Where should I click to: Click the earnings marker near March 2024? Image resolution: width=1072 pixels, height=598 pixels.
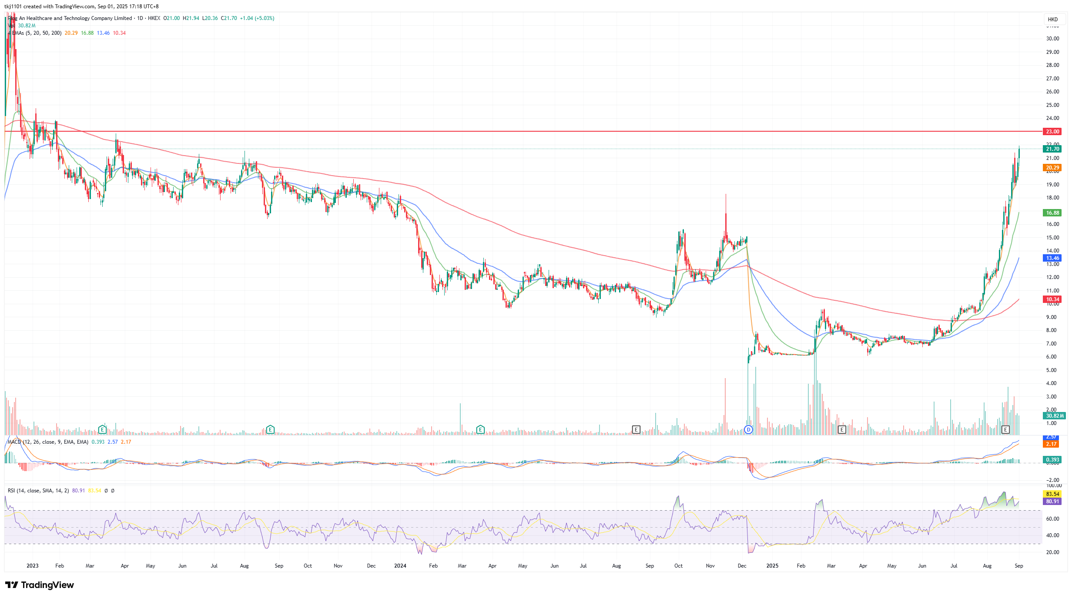[480, 430]
